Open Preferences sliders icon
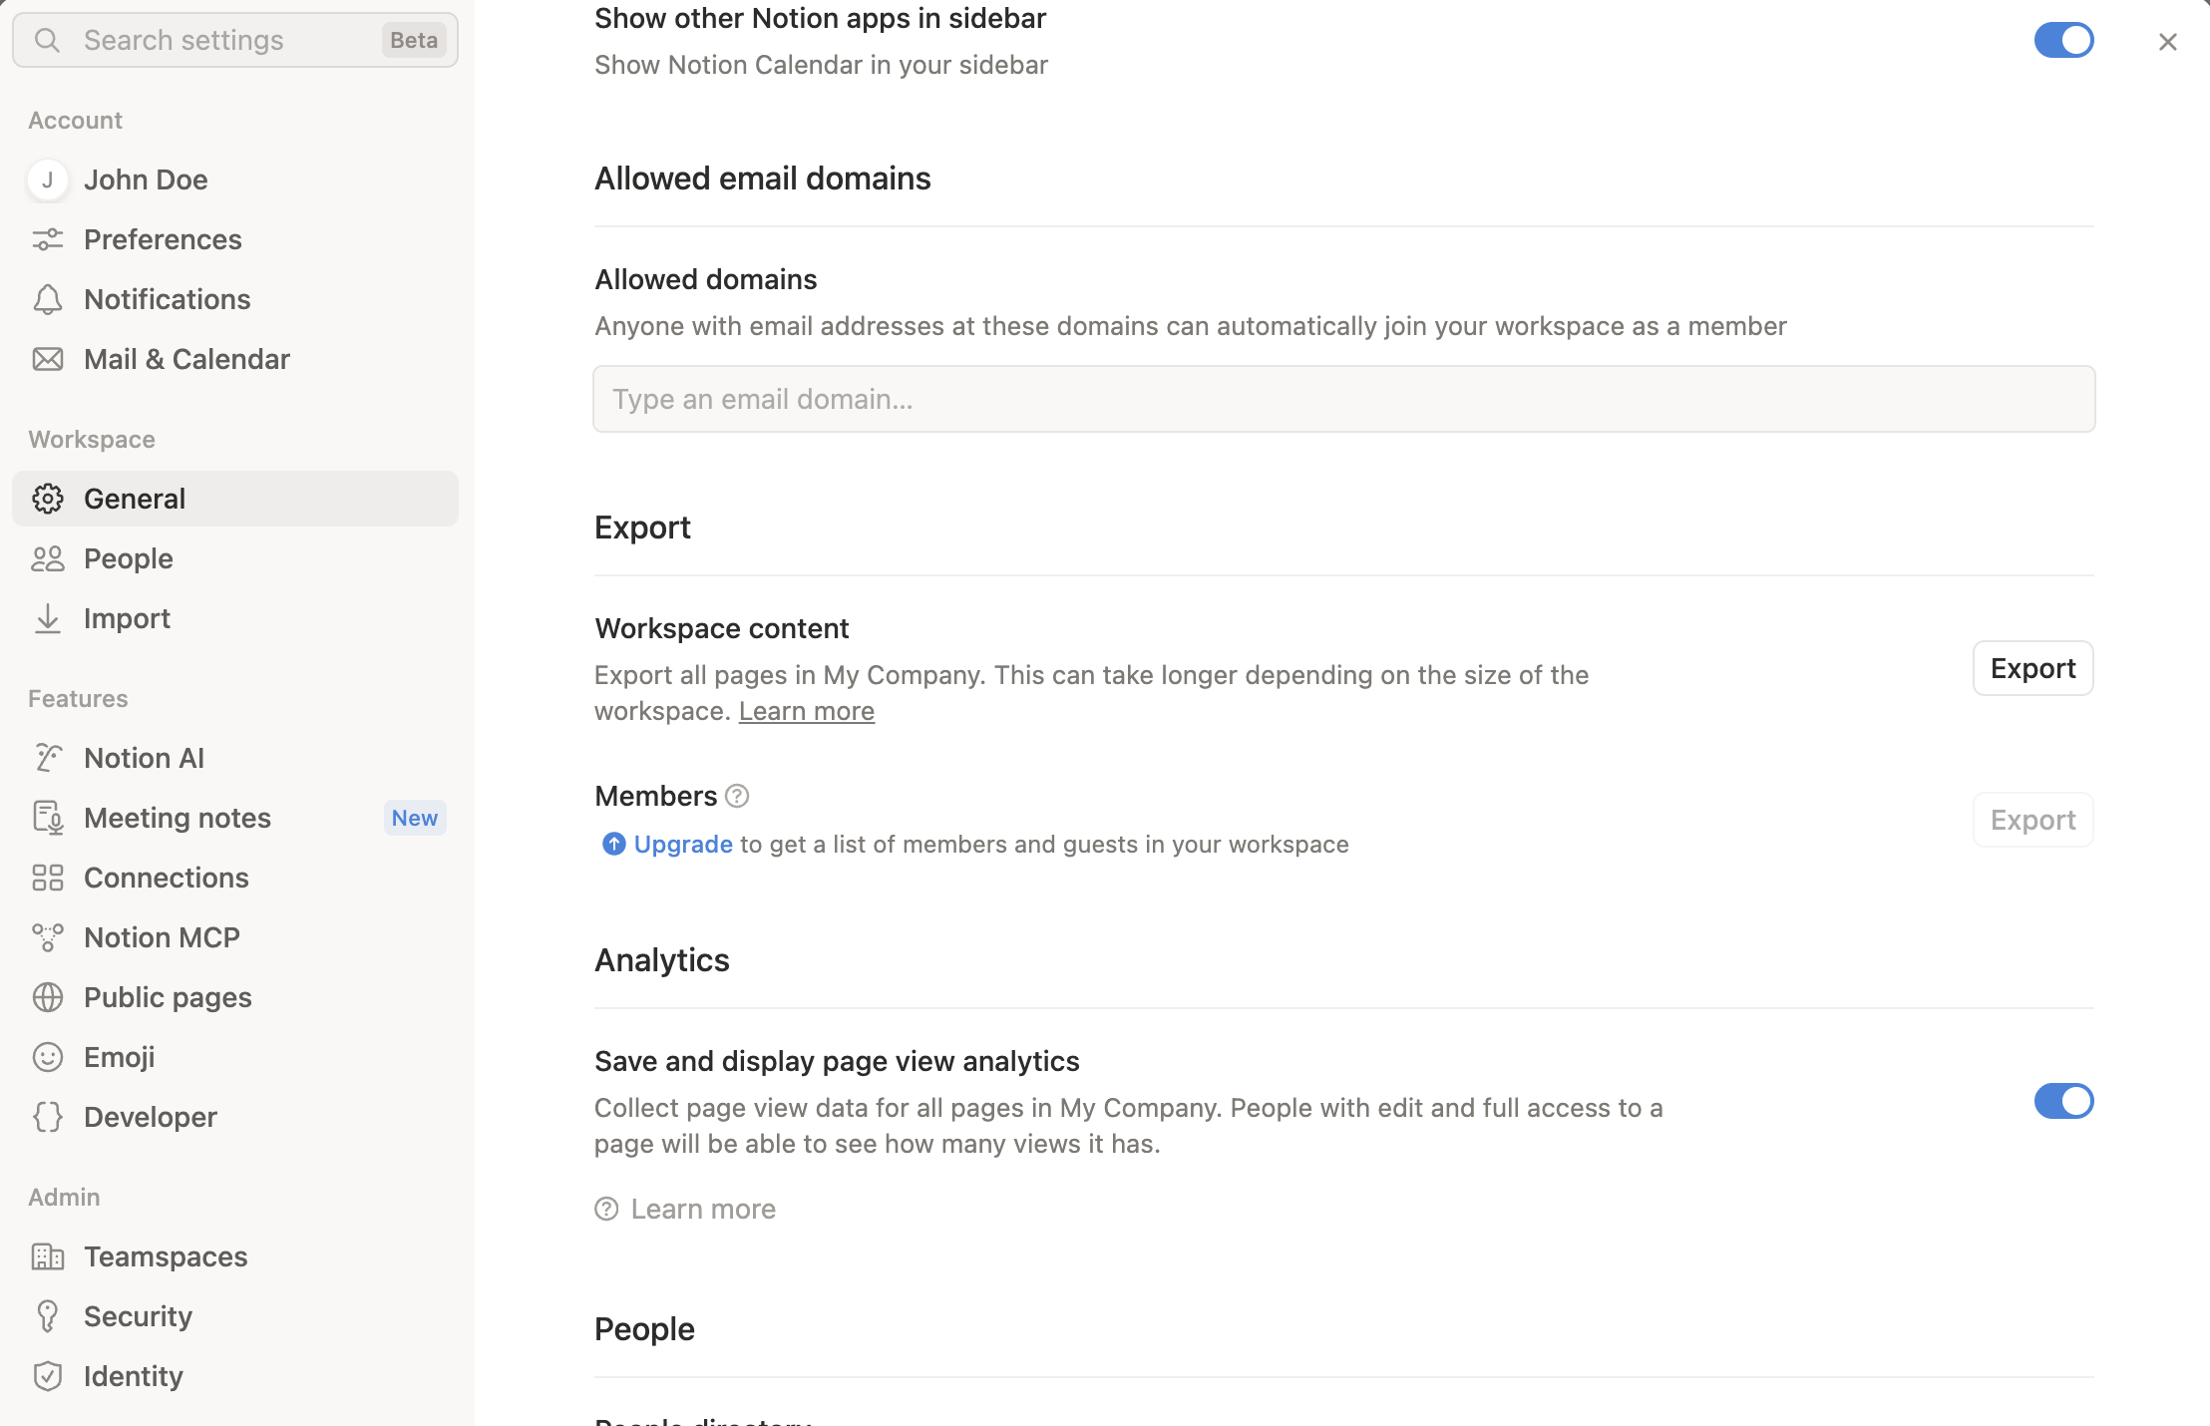 click(48, 239)
